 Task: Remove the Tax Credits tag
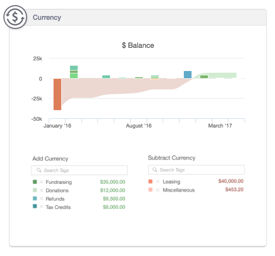(41, 207)
